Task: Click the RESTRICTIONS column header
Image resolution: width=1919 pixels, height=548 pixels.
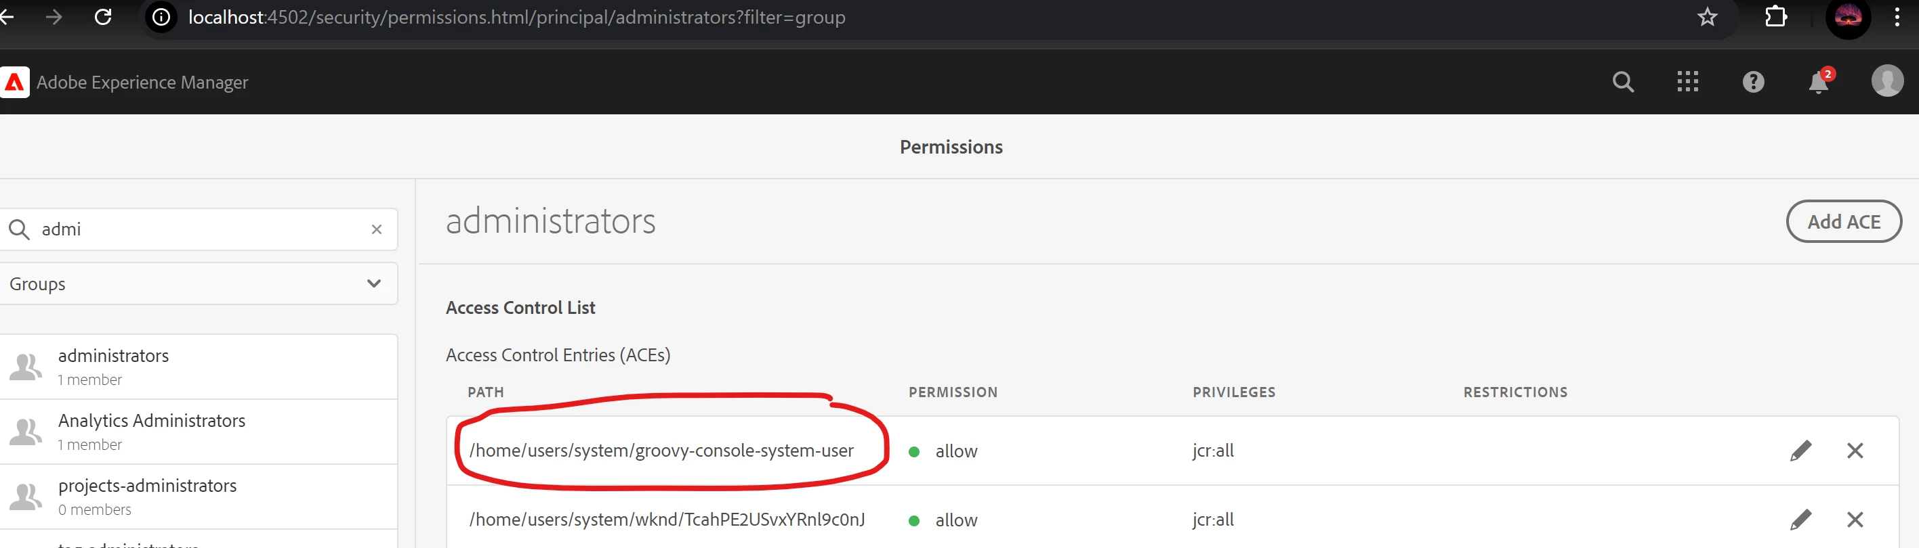Action: click(1515, 392)
